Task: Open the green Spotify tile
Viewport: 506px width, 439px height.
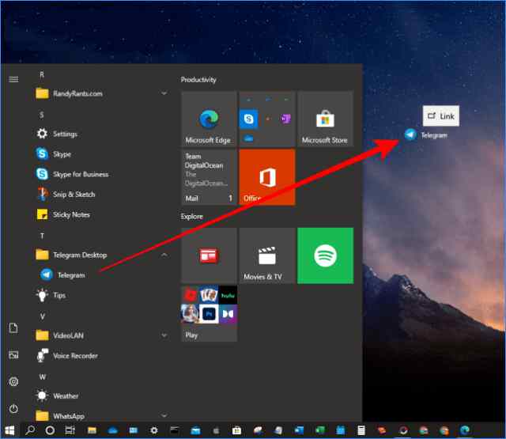Action: (x=325, y=255)
